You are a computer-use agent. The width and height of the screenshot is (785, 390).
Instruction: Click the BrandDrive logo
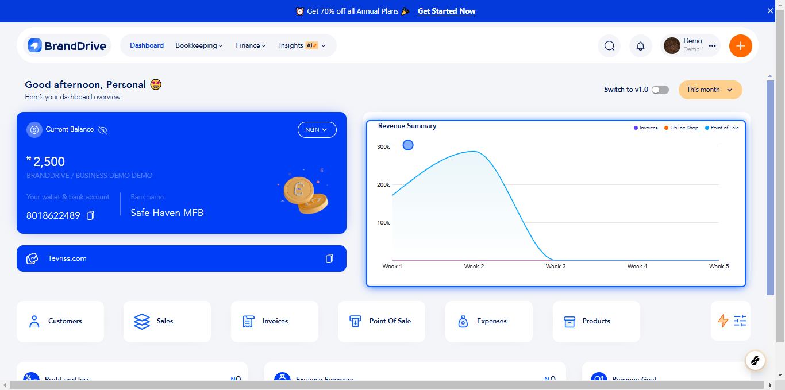click(67, 45)
